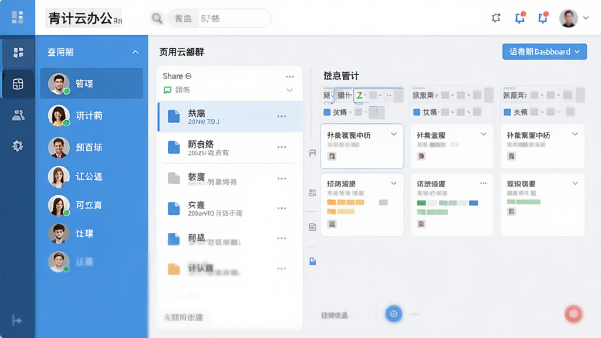Click the red round floating action button
Viewport: 601px width, 338px height.
573,314
